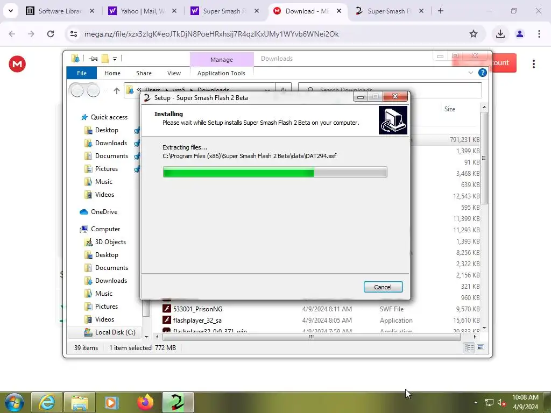Click new folder icon in title bar
Viewport: 551px width, 413px height.
coord(105,58)
